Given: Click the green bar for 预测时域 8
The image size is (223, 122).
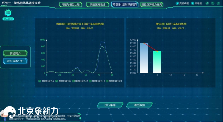Looking at the screenshot, I should tap(157, 62).
